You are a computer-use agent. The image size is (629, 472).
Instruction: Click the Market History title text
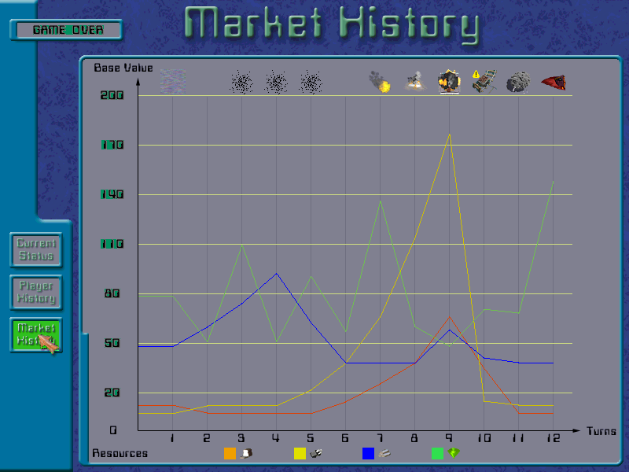332,24
